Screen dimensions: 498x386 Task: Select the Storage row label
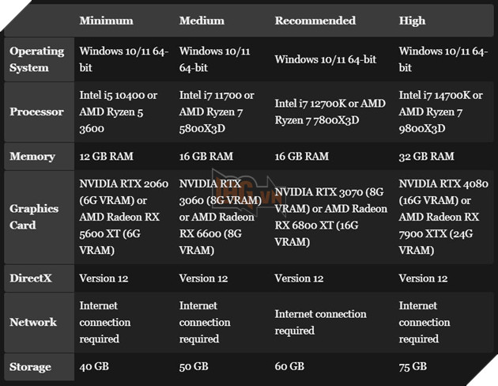pyautogui.click(x=30, y=367)
